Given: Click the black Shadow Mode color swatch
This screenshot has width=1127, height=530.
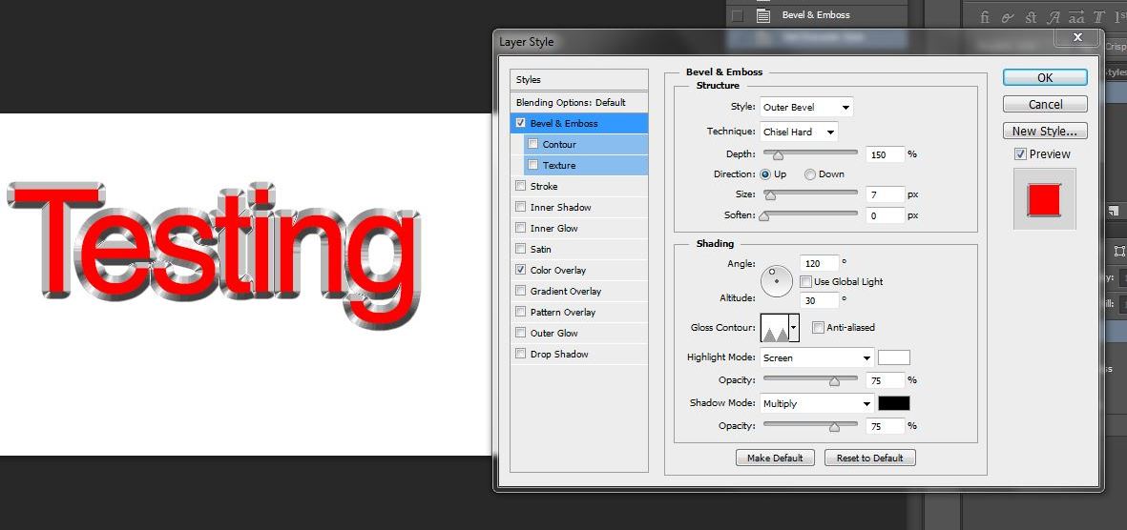Looking at the screenshot, I should coord(893,404).
